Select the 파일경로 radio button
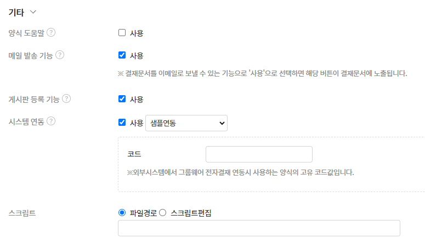This screenshot has height=244, width=425. tap(122, 213)
